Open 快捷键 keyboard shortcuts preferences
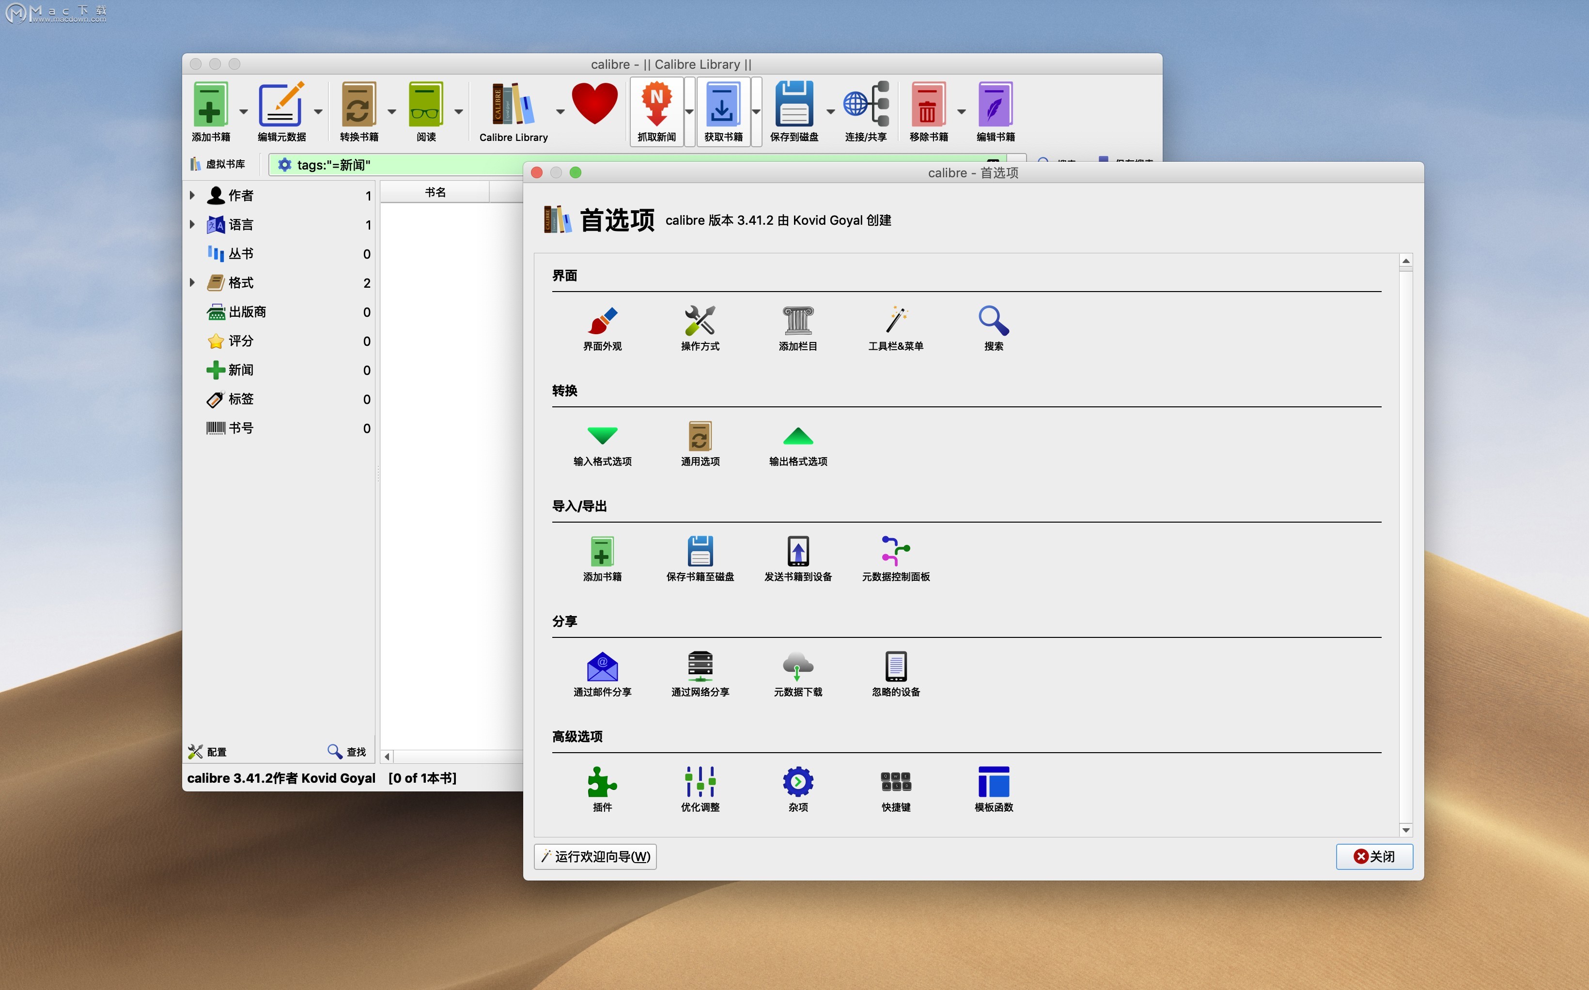Image resolution: width=1589 pixels, height=990 pixels. 896,789
